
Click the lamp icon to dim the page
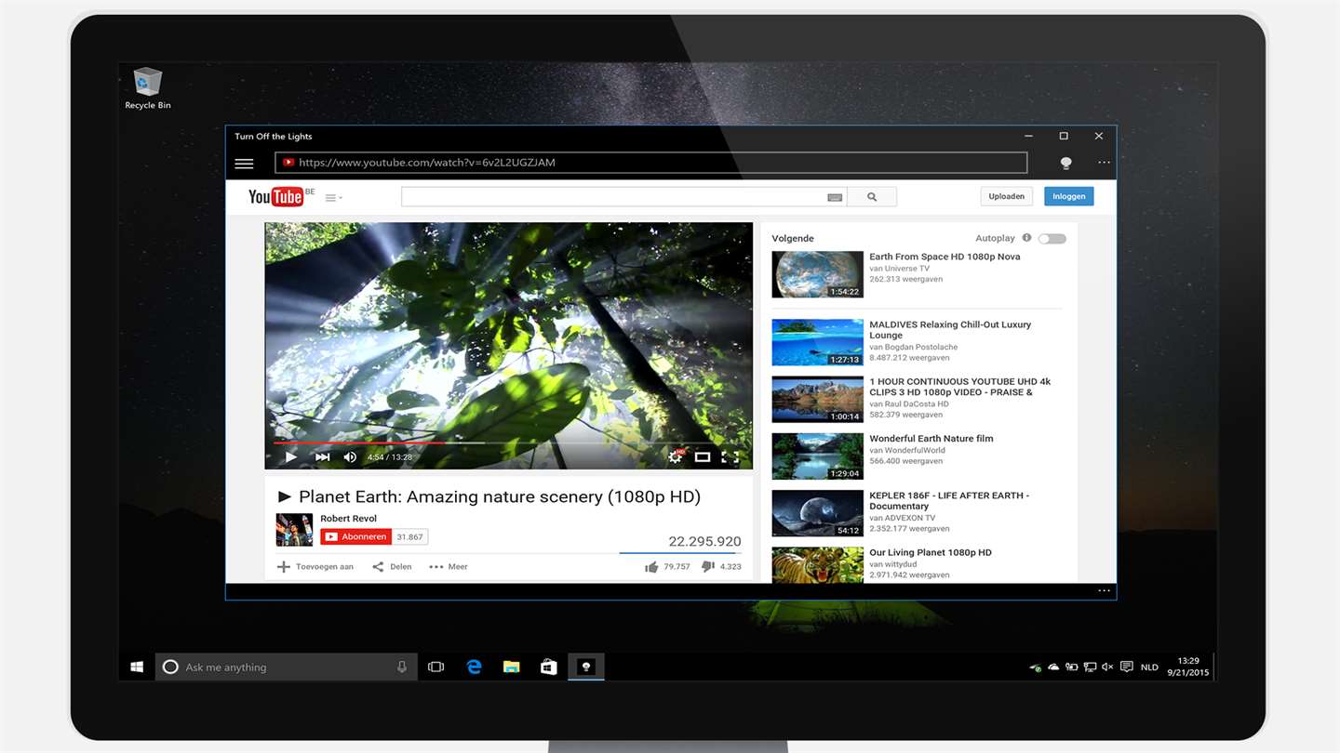pos(1066,164)
